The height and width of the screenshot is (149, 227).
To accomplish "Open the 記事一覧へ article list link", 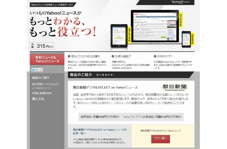I will [100, 131].
